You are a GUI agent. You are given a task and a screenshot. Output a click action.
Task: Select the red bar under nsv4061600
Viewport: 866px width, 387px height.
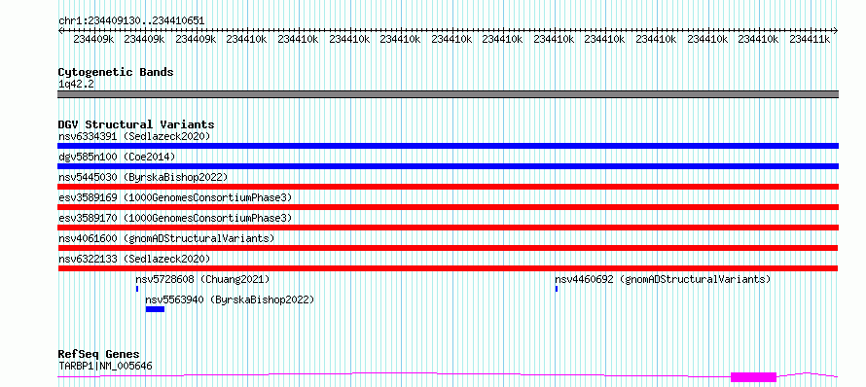[448, 248]
